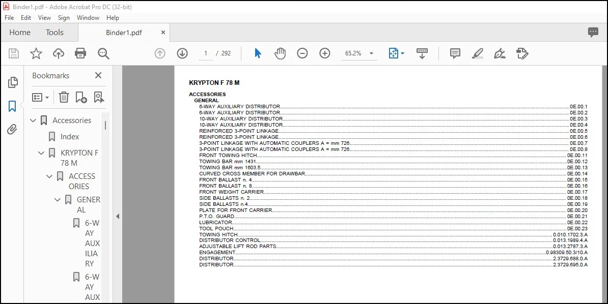The height and width of the screenshot is (304, 608).
Task: Click the page number input field
Action: coord(206,53)
